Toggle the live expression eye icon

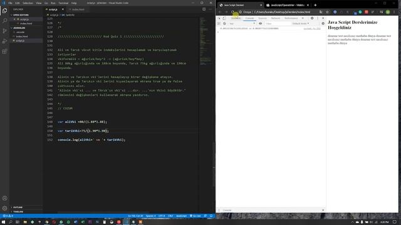pos(261,24)
